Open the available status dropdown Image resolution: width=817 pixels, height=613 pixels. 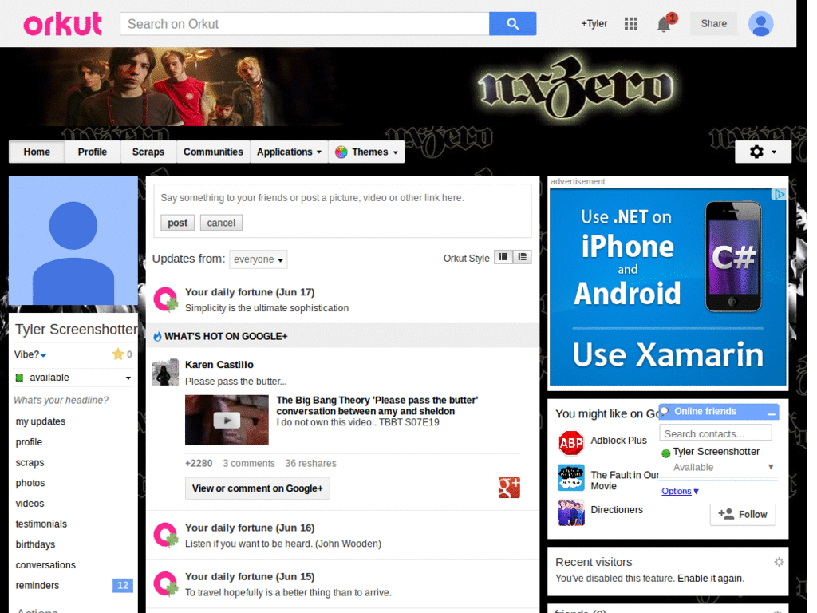pyautogui.click(x=73, y=378)
